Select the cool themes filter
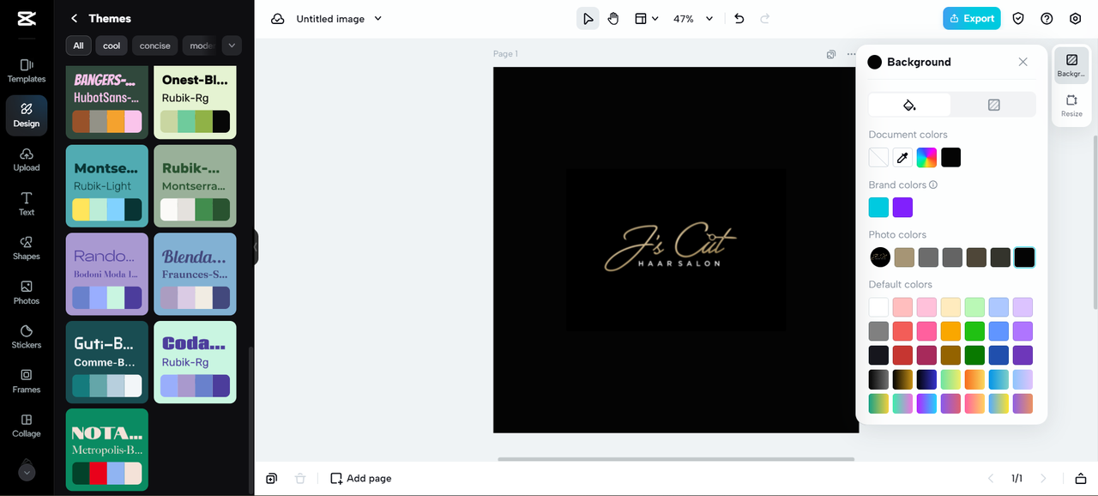Screen dimensions: 1098x496 coord(112,45)
